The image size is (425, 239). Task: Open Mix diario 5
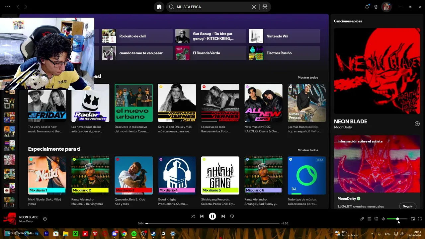coord(220,176)
